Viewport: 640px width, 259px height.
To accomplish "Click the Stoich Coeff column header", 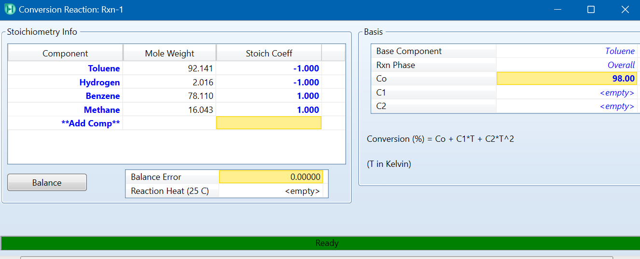I will click(269, 53).
